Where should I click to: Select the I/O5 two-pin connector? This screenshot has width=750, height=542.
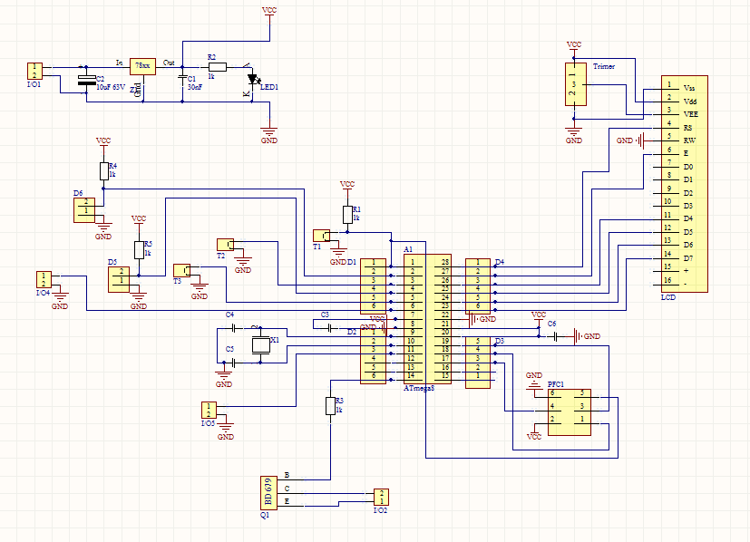pos(209,411)
